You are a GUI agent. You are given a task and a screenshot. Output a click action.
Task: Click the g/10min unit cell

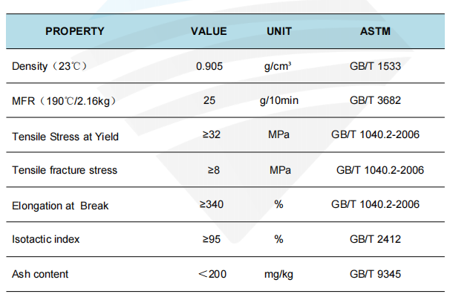[x=279, y=100]
